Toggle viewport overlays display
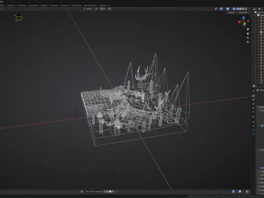264x198 pixels. [228, 9]
